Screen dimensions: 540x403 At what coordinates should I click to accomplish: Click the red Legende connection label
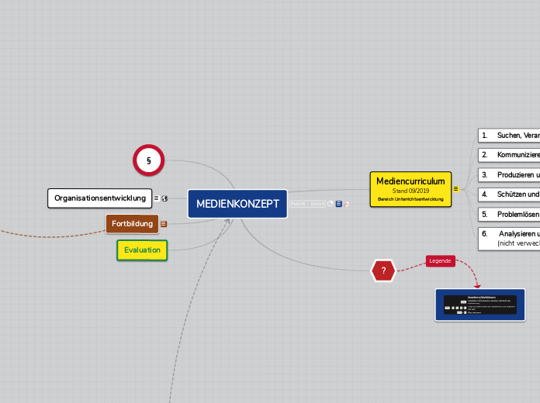pos(440,261)
